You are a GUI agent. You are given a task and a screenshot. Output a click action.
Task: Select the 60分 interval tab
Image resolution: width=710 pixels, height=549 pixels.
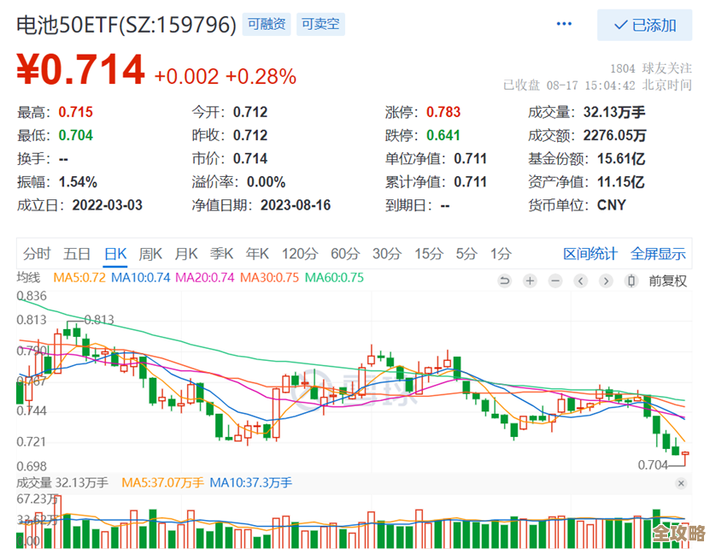coord(344,254)
